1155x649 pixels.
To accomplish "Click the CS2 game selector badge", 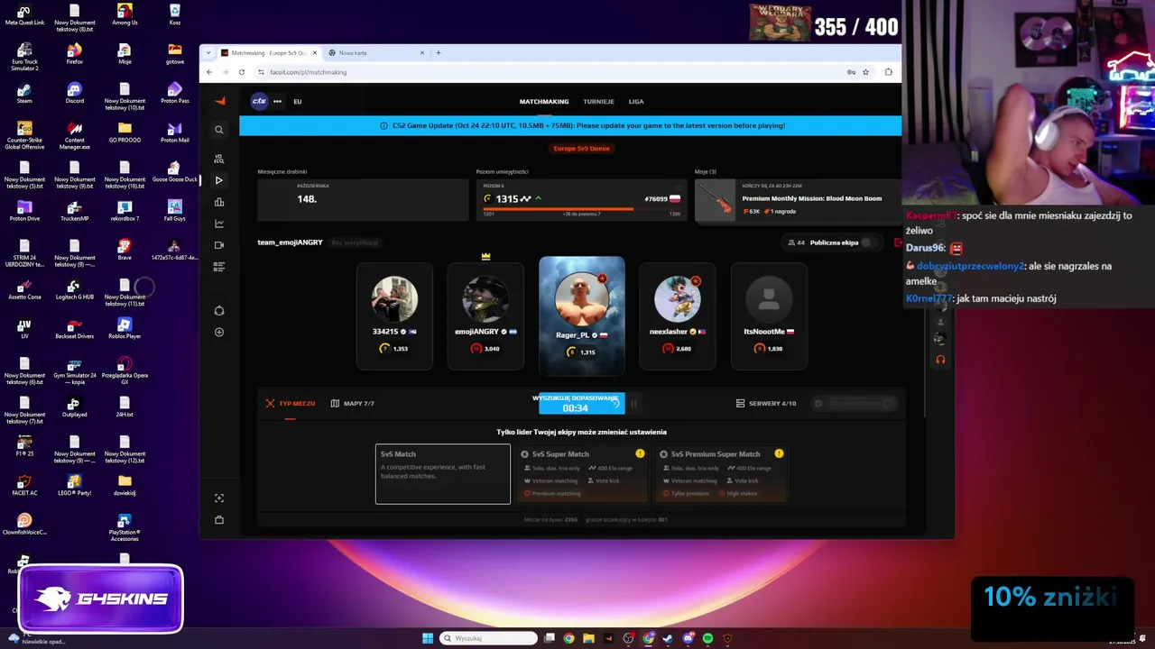I will [x=259, y=101].
